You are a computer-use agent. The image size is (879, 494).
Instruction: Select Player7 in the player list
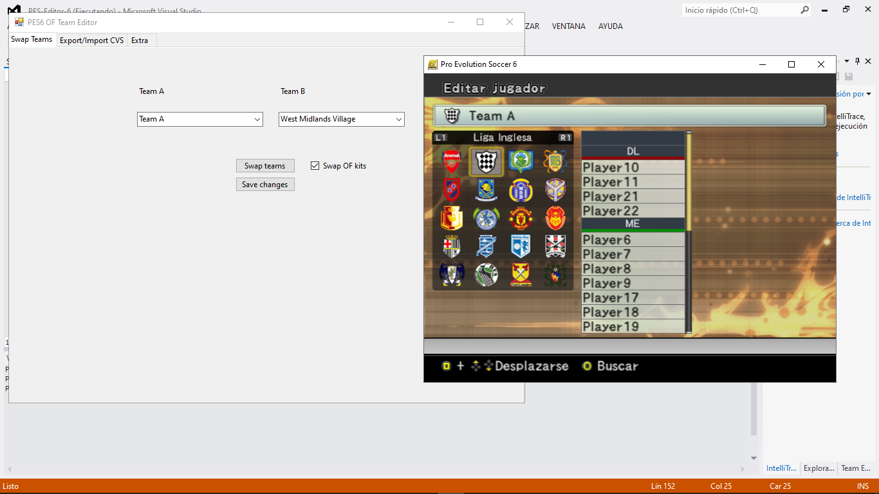pos(633,254)
